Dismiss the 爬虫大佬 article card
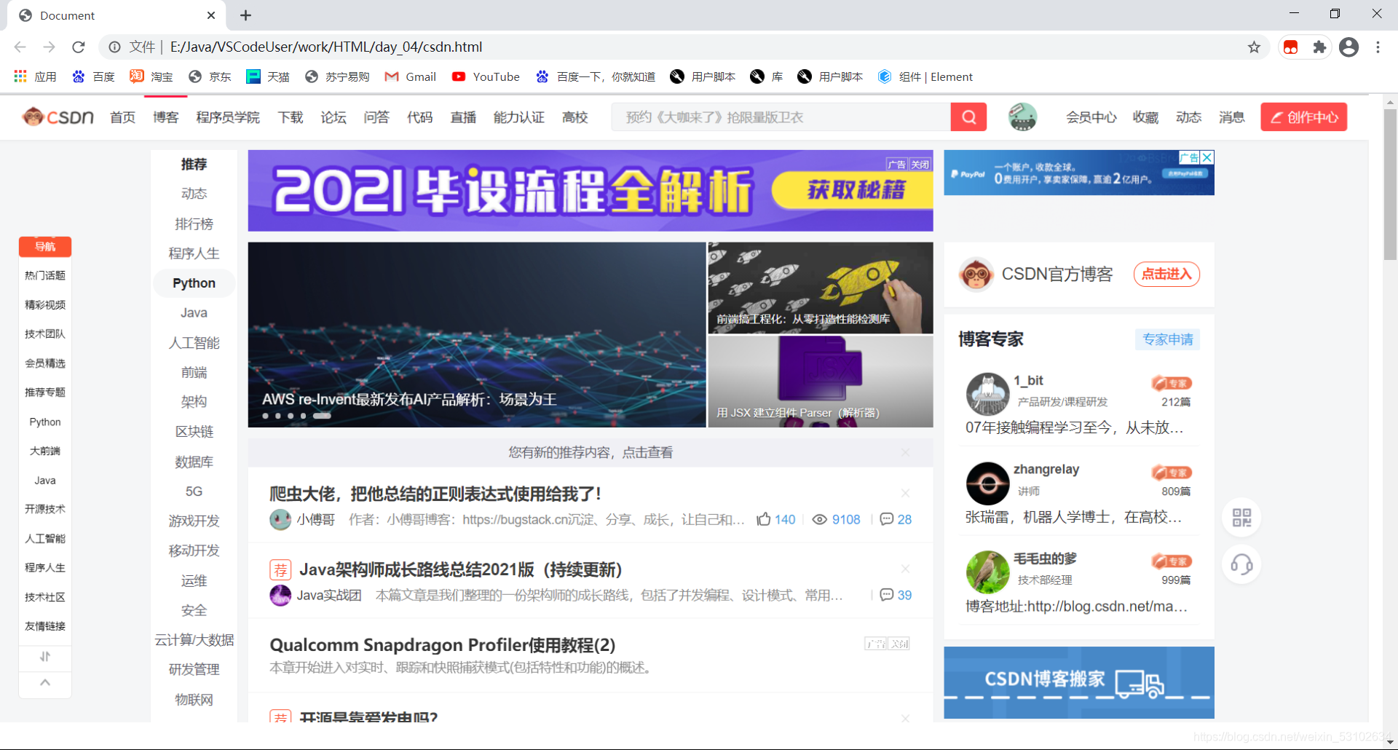 pos(905,493)
